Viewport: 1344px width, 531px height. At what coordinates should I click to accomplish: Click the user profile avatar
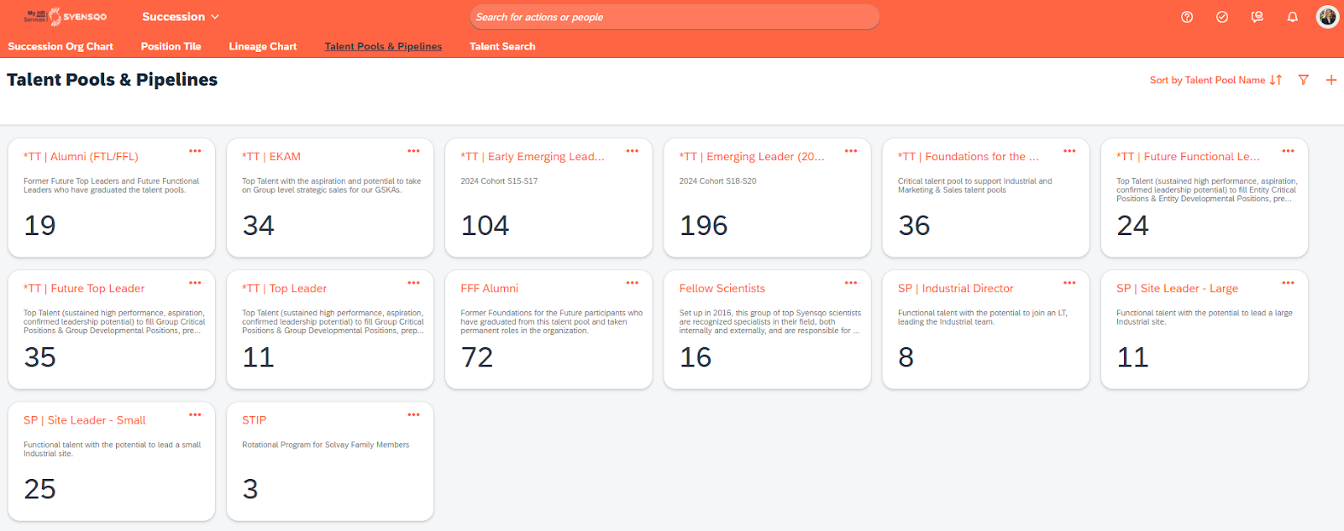point(1327,17)
